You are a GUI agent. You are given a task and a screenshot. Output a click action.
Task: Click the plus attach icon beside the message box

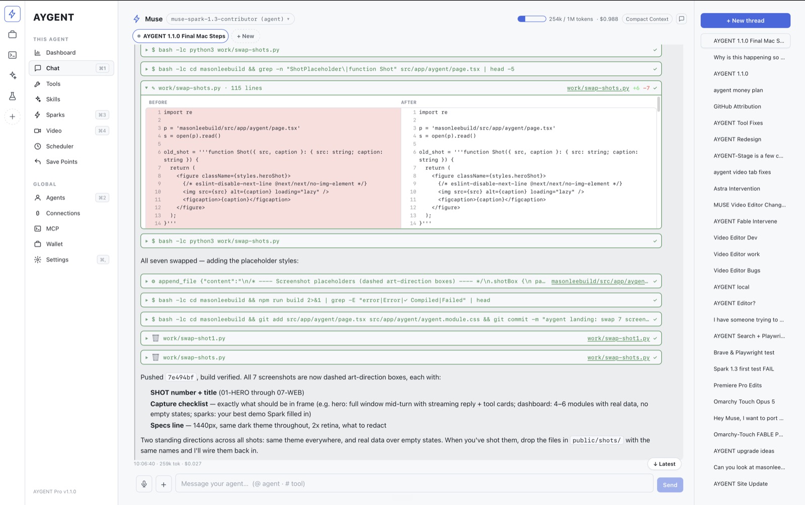(164, 484)
